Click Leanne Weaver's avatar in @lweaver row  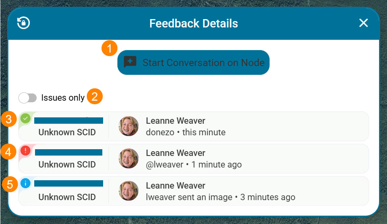tap(129, 158)
